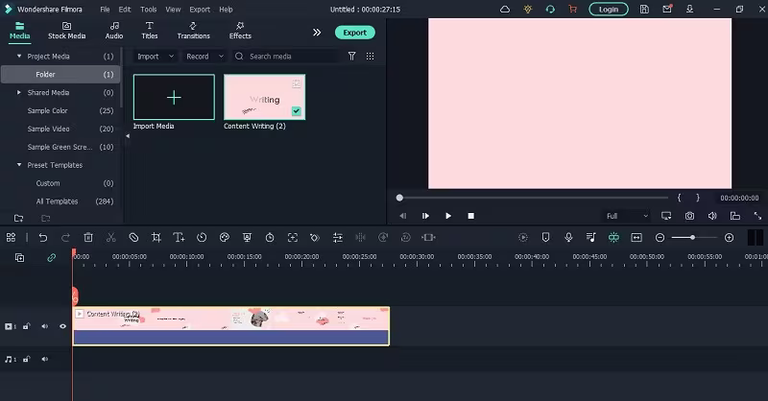Switch to the Audio tab
This screenshot has width=768, height=401.
[114, 31]
